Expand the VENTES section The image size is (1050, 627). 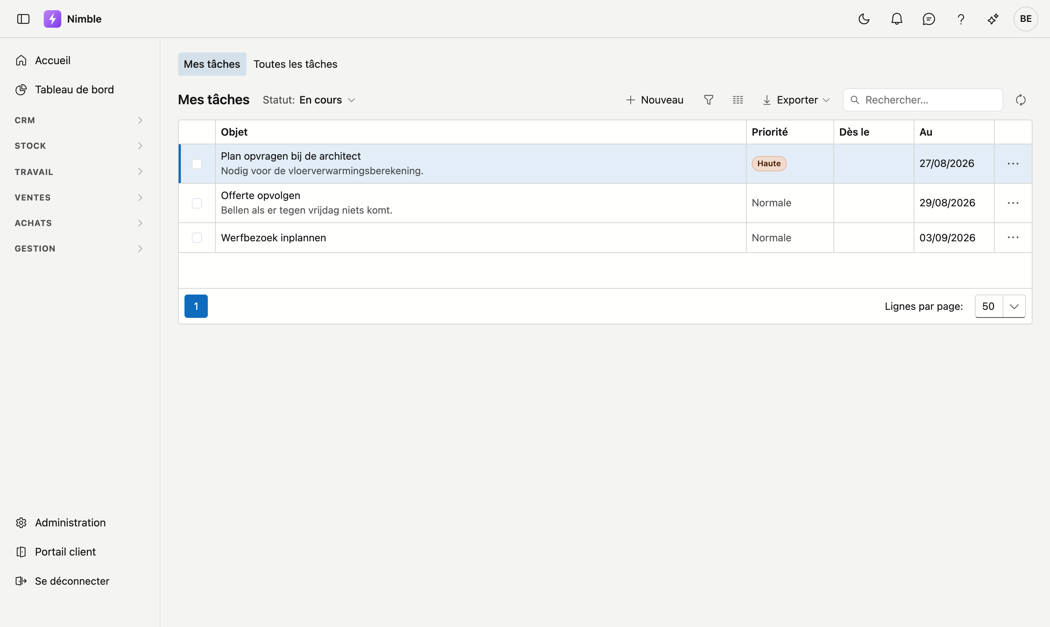tap(79, 197)
